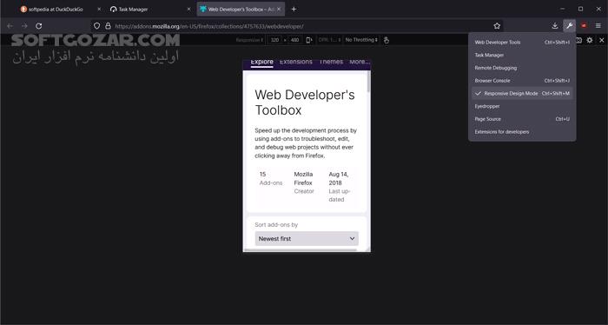This screenshot has height=325, width=608.
Task: Open the More... menu on add-ons page
Action: click(360, 62)
